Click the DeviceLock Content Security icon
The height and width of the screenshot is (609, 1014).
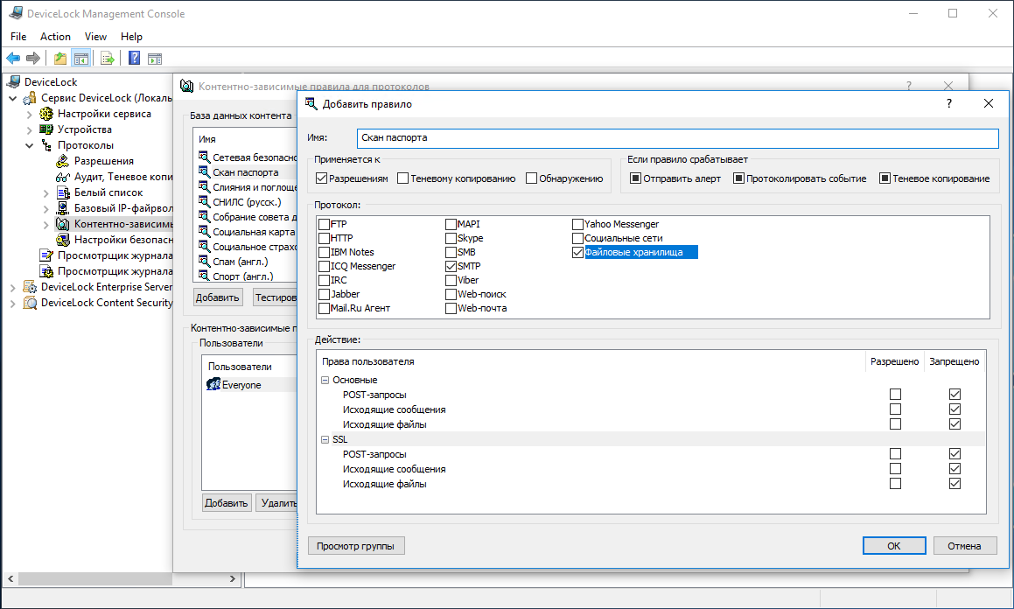coord(30,303)
